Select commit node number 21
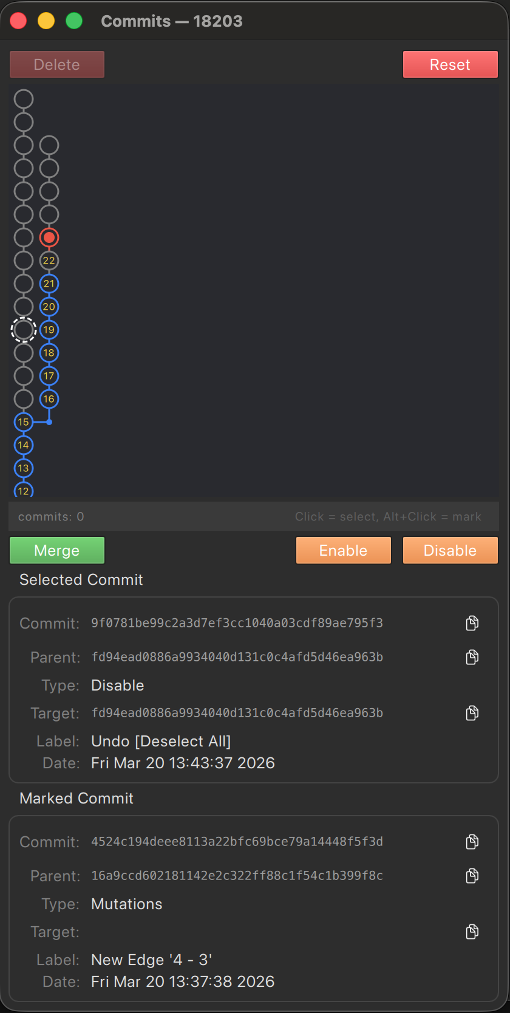The width and height of the screenshot is (510, 1013). 49,284
